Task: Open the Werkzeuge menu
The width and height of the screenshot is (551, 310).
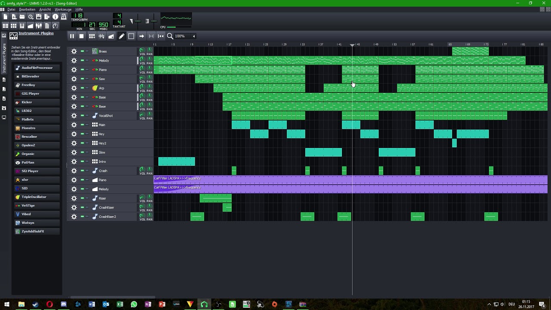Action: (x=63, y=9)
